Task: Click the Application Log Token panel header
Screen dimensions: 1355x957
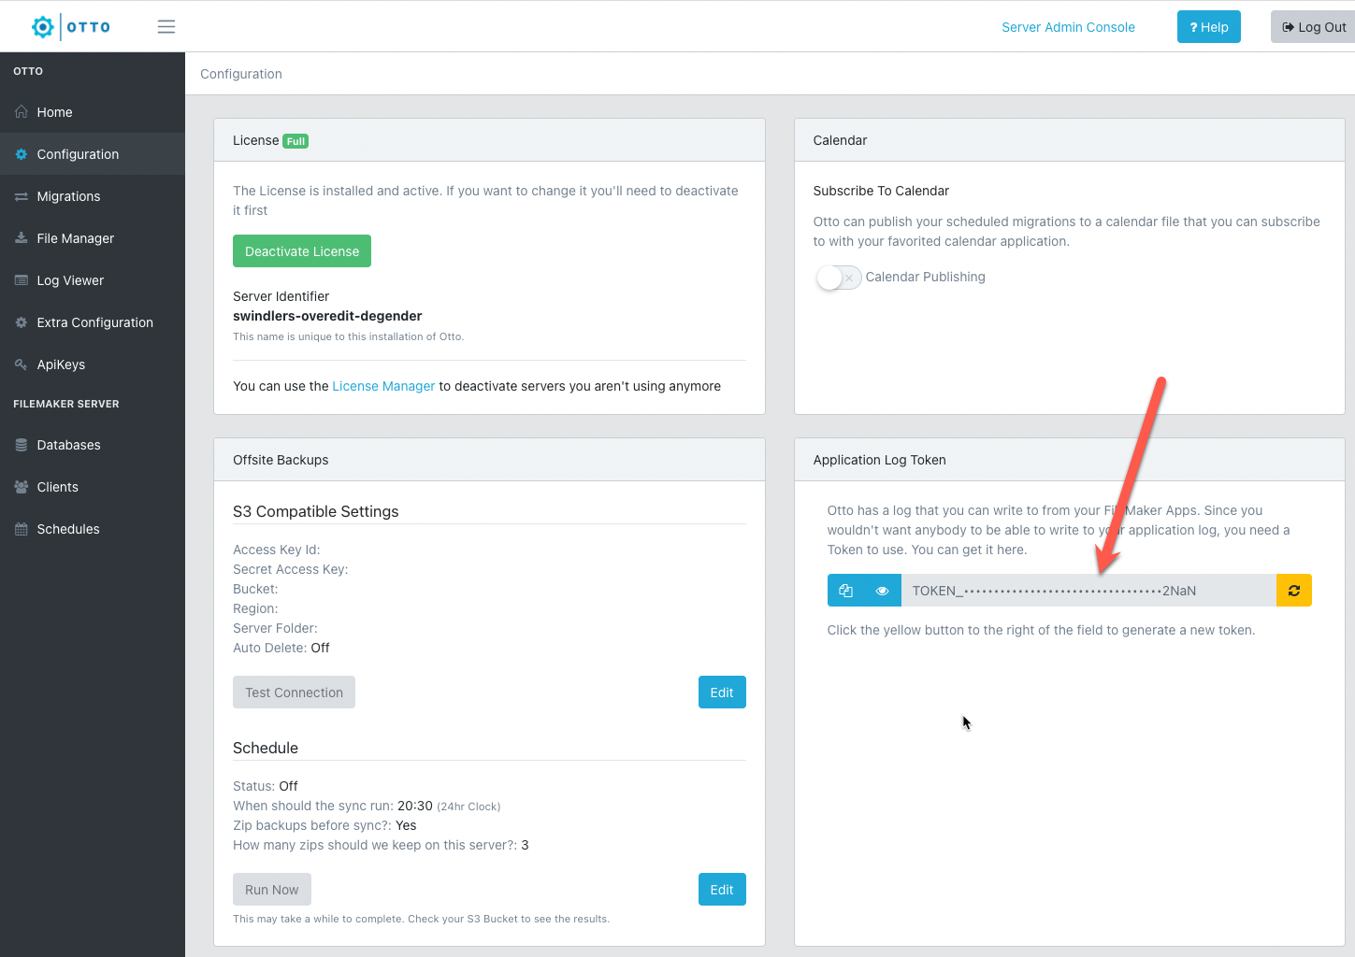Action: pyautogui.click(x=1069, y=460)
